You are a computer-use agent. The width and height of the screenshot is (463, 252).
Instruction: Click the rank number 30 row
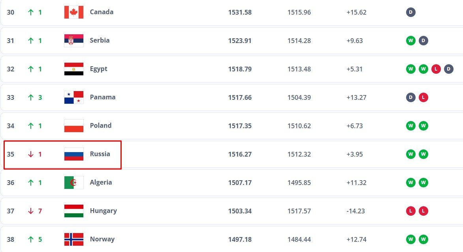point(11,12)
